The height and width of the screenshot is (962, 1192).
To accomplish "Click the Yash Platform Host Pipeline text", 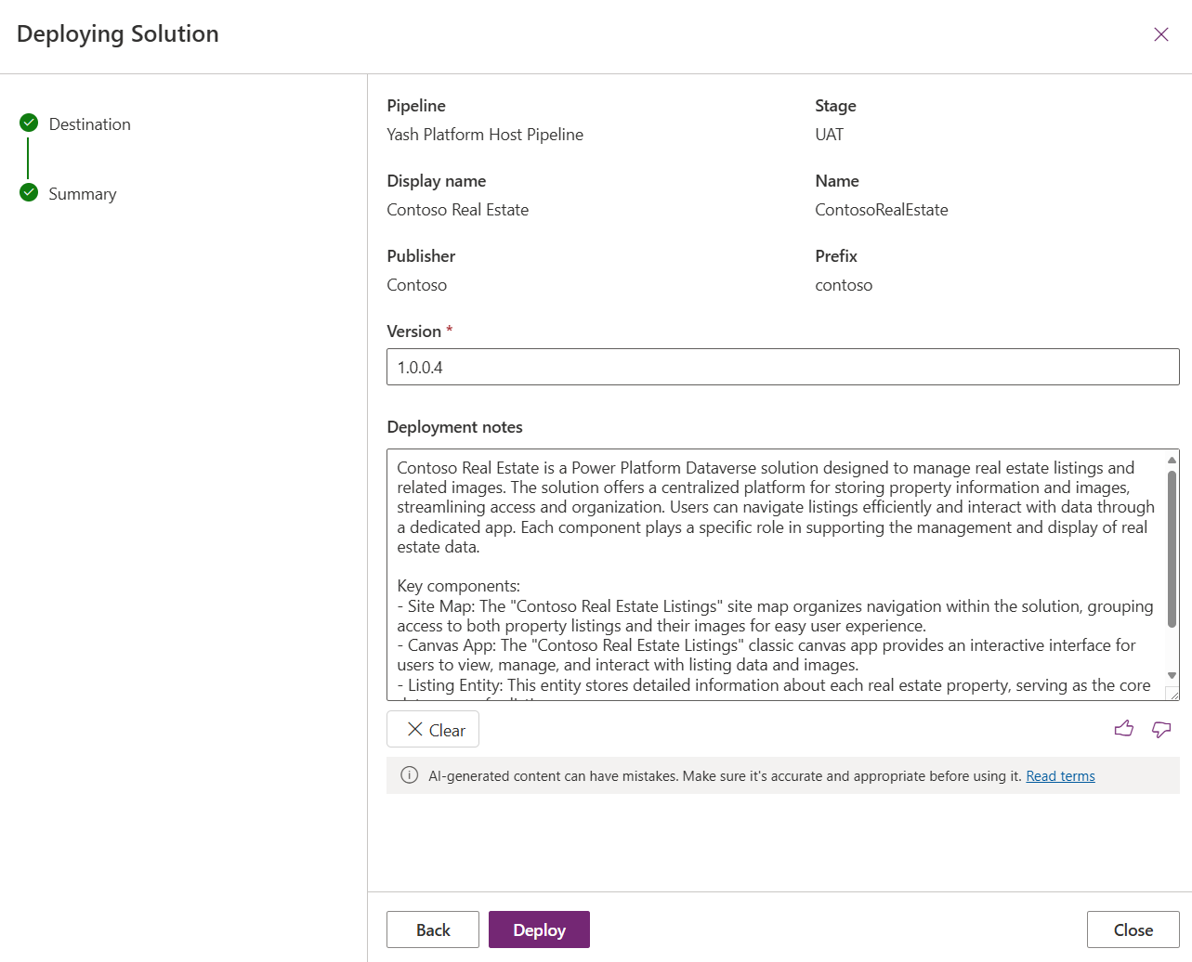I will click(485, 135).
